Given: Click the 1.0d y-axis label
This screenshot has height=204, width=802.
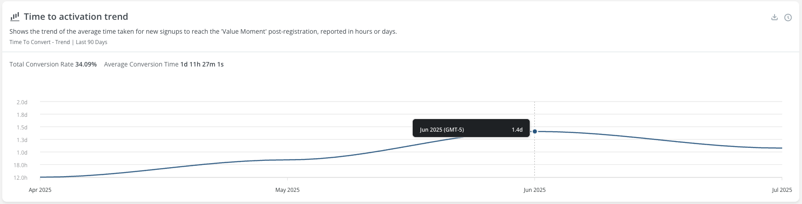Looking at the screenshot, I should (22, 152).
